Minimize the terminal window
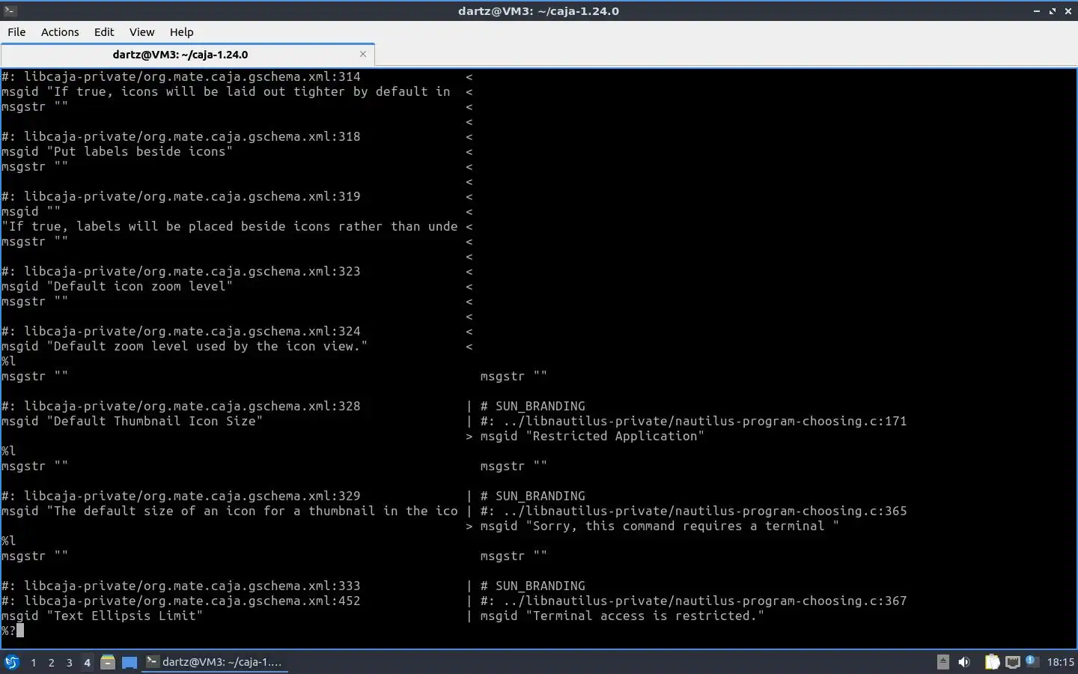1078x674 pixels. (1037, 10)
